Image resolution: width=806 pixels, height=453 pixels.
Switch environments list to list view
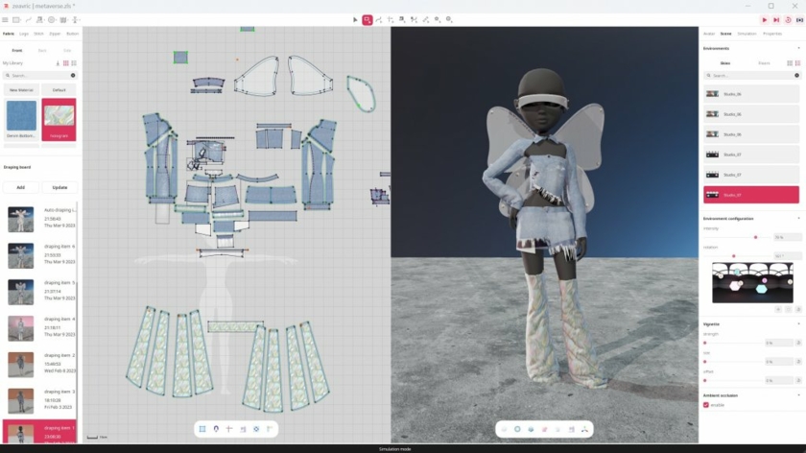point(797,63)
